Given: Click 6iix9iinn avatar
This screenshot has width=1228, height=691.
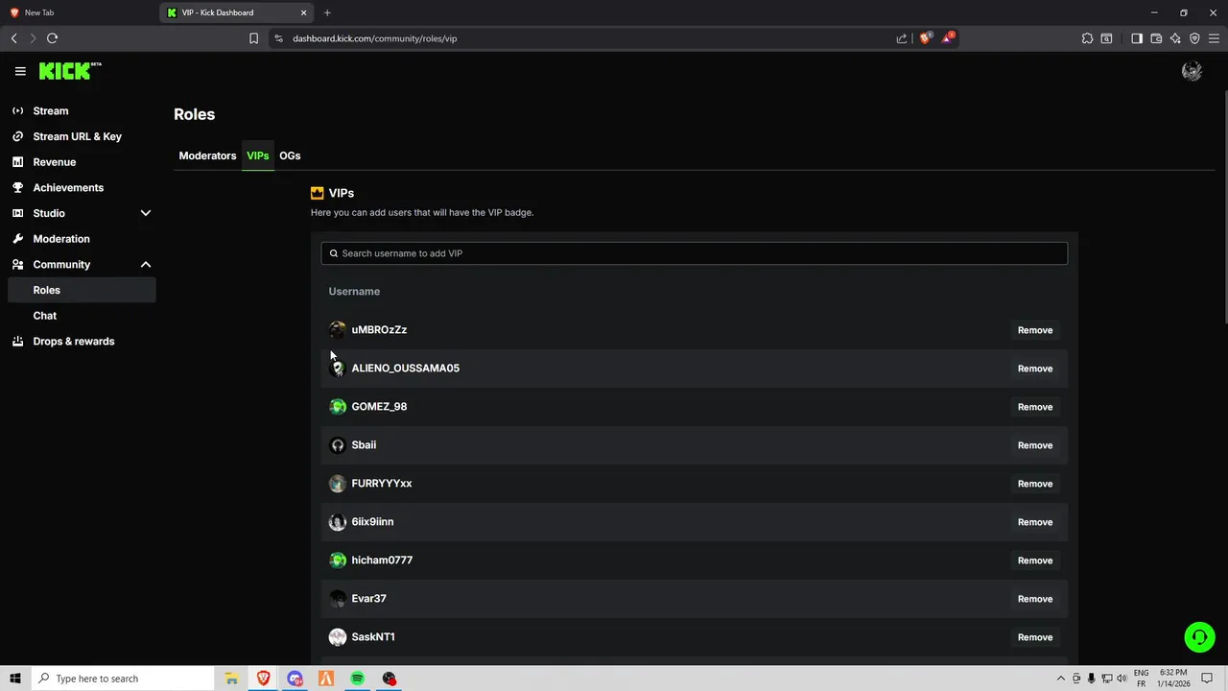Looking at the screenshot, I should click(x=338, y=522).
